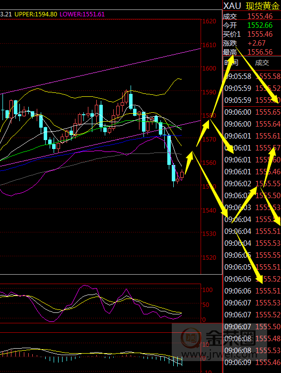281x373 pixels.
Task: Click the 50 level on oscillator axis
Action: tap(206, 305)
